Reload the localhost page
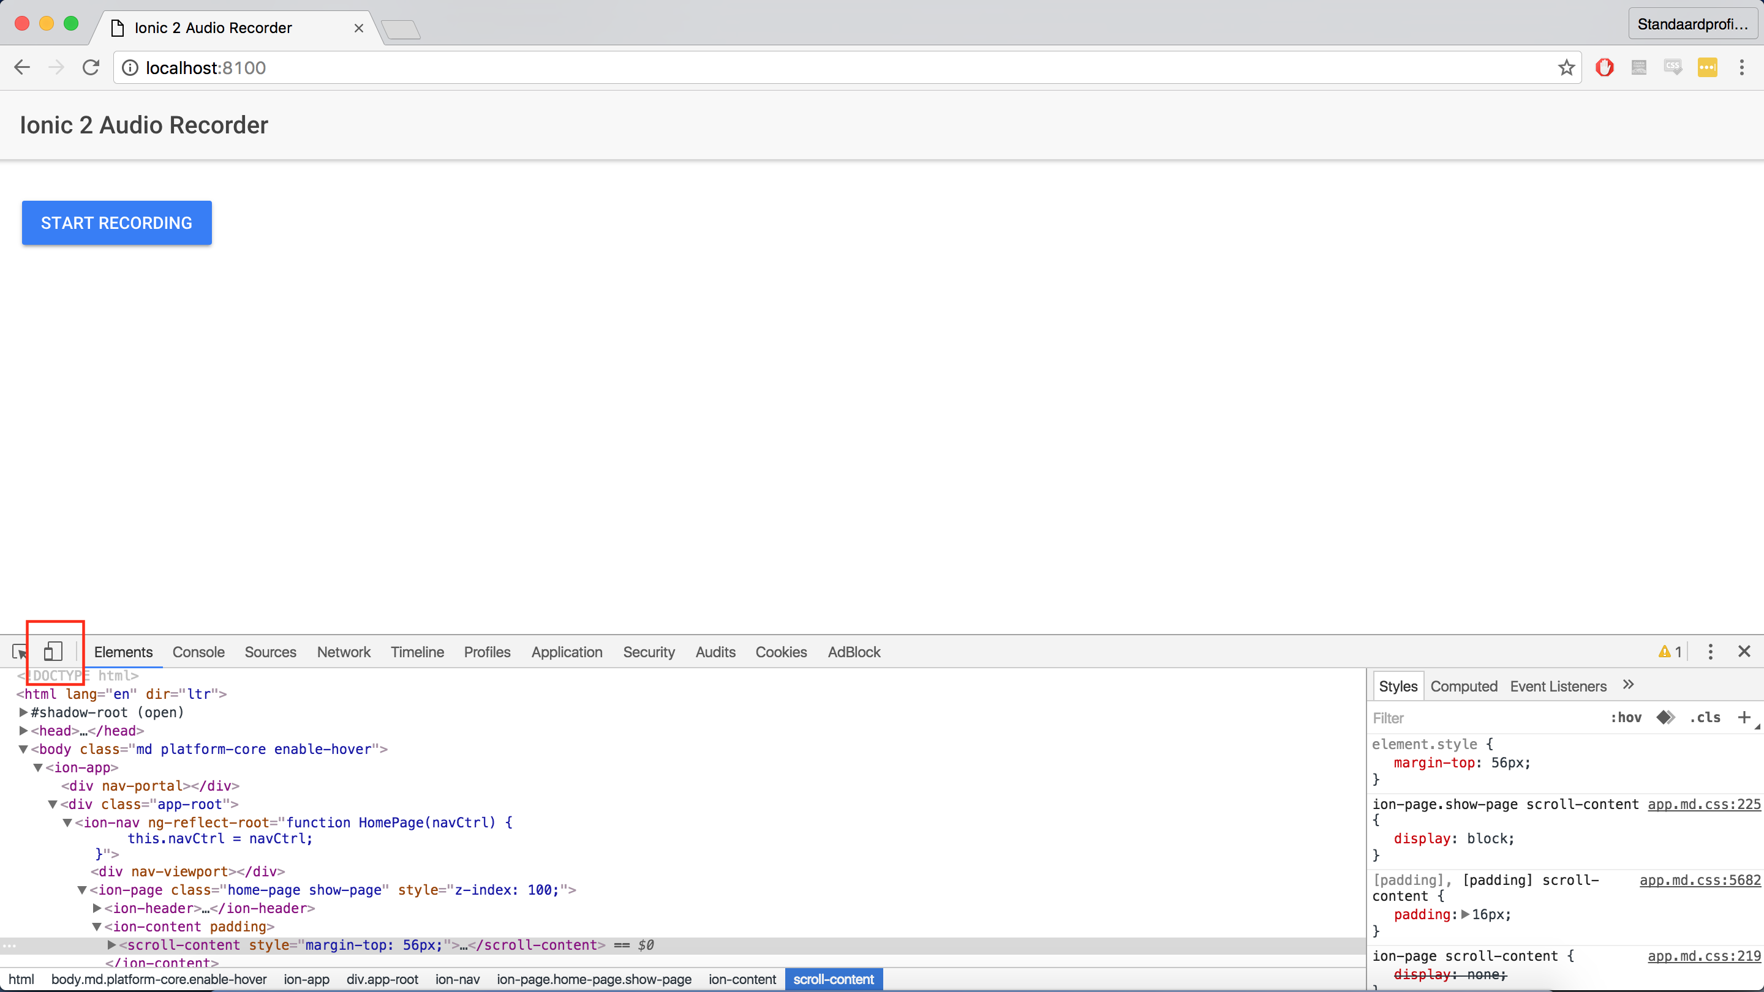This screenshot has height=992, width=1764. click(91, 67)
